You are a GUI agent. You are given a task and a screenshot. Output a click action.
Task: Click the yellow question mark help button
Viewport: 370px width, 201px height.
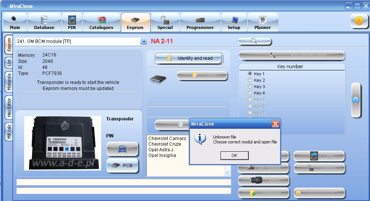click(359, 21)
